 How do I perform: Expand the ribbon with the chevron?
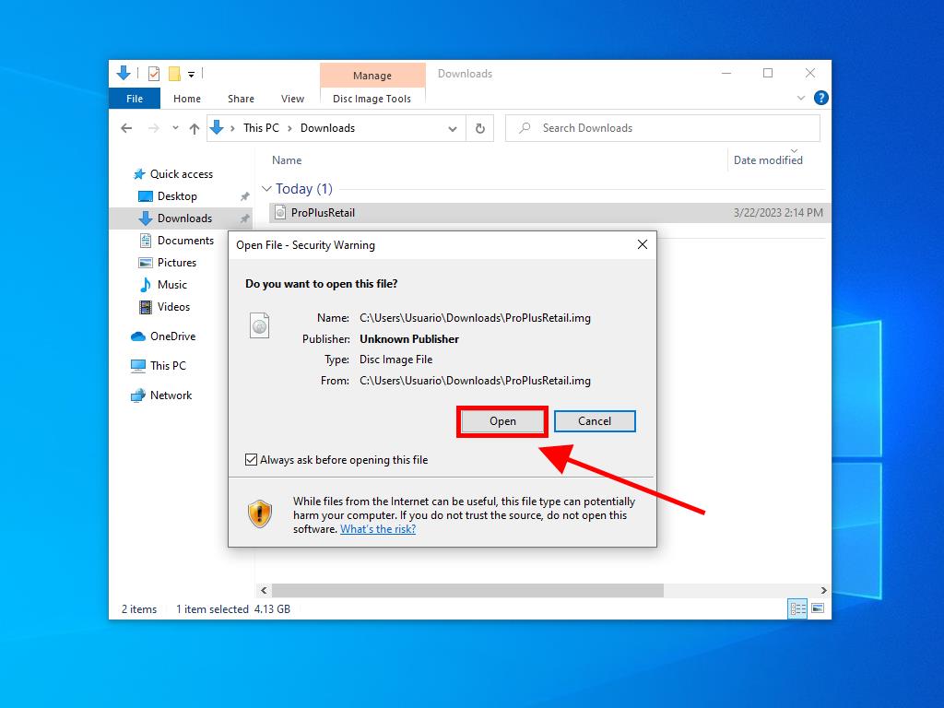point(800,98)
